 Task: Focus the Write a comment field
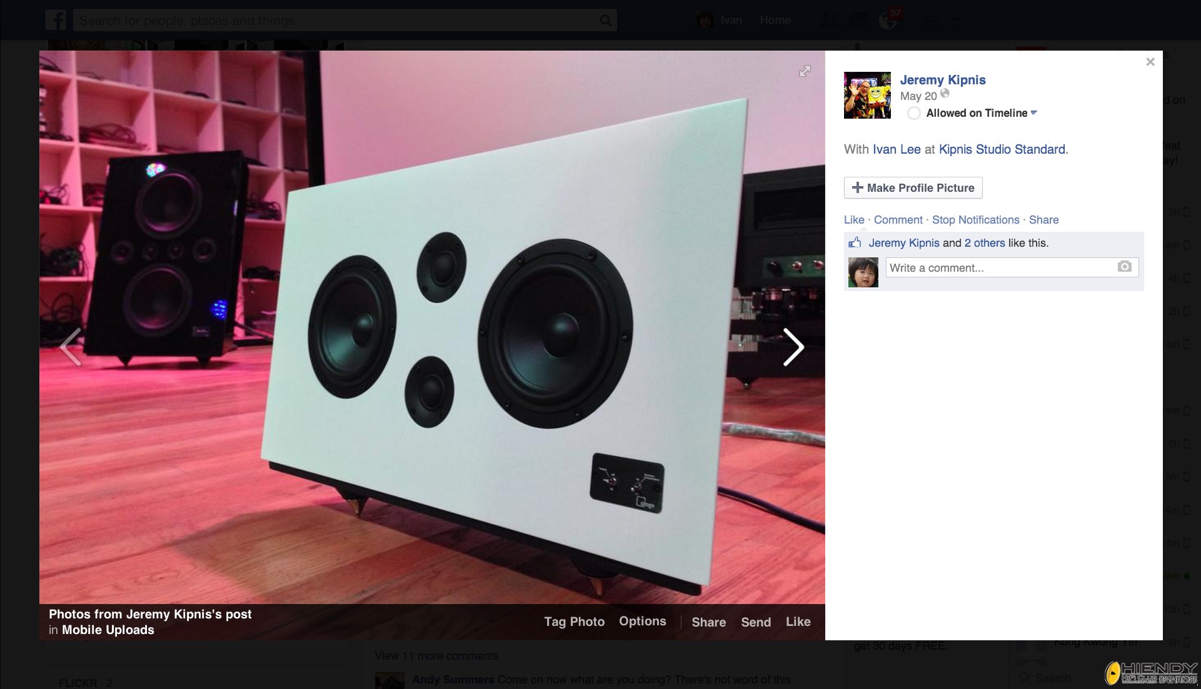(x=1012, y=267)
